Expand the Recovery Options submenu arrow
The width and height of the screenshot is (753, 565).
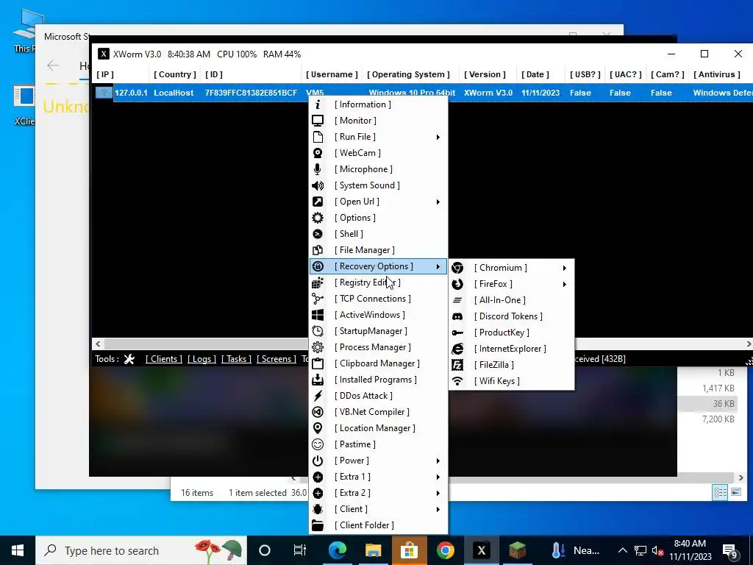pyautogui.click(x=438, y=266)
